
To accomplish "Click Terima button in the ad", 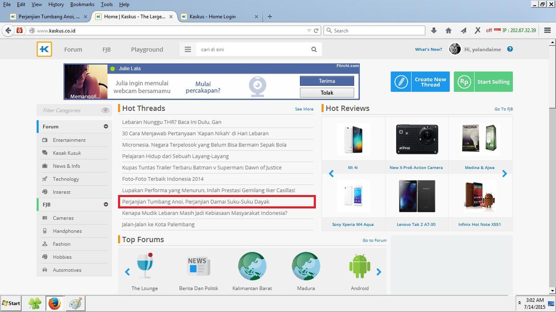I will point(327,81).
